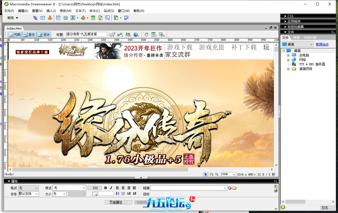The width and height of the screenshot is (338, 213).
Task: Open the View Options icon
Action: pos(154,35)
